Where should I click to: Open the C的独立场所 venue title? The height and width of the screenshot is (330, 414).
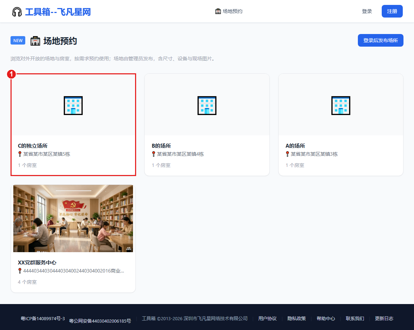(x=33, y=146)
